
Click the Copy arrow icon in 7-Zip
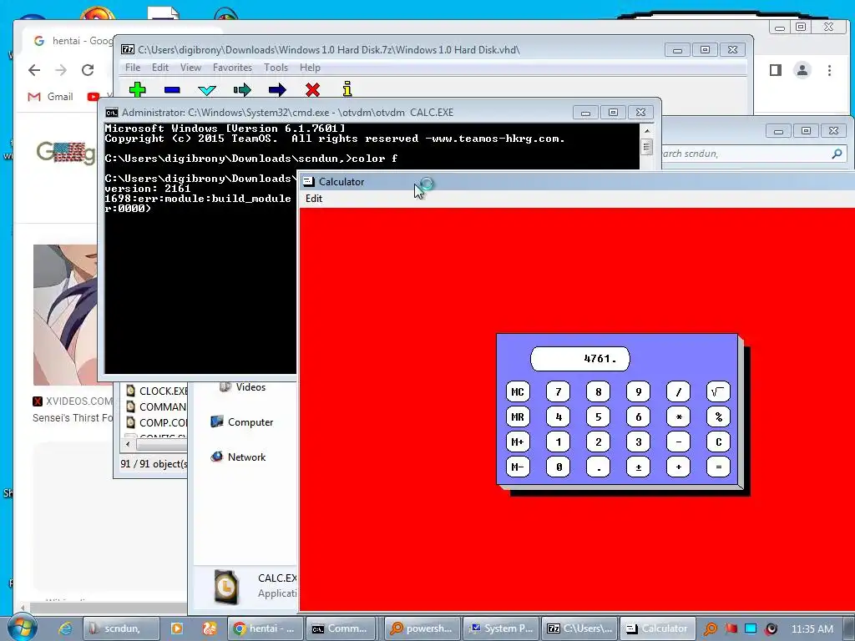242,90
